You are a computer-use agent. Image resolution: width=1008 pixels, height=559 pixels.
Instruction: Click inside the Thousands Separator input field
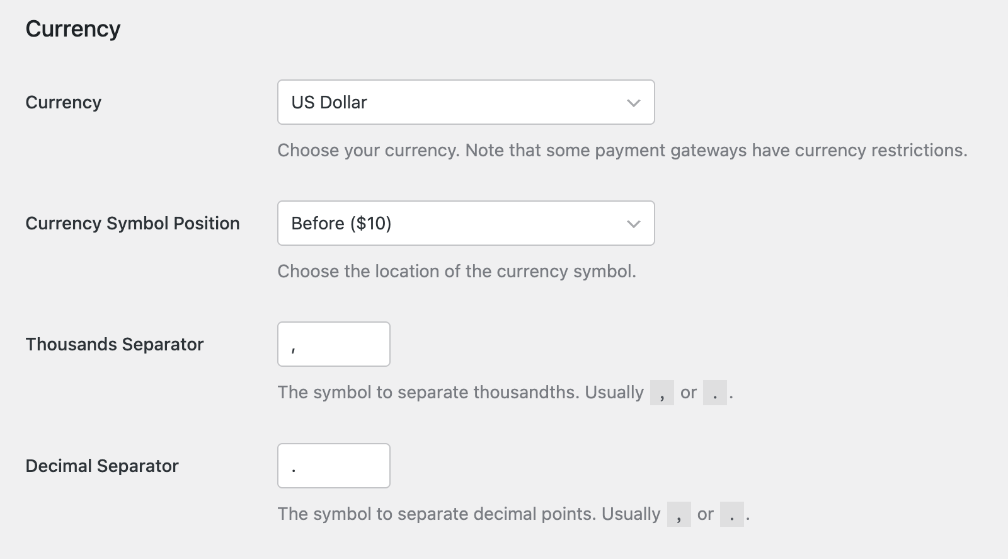coord(333,344)
